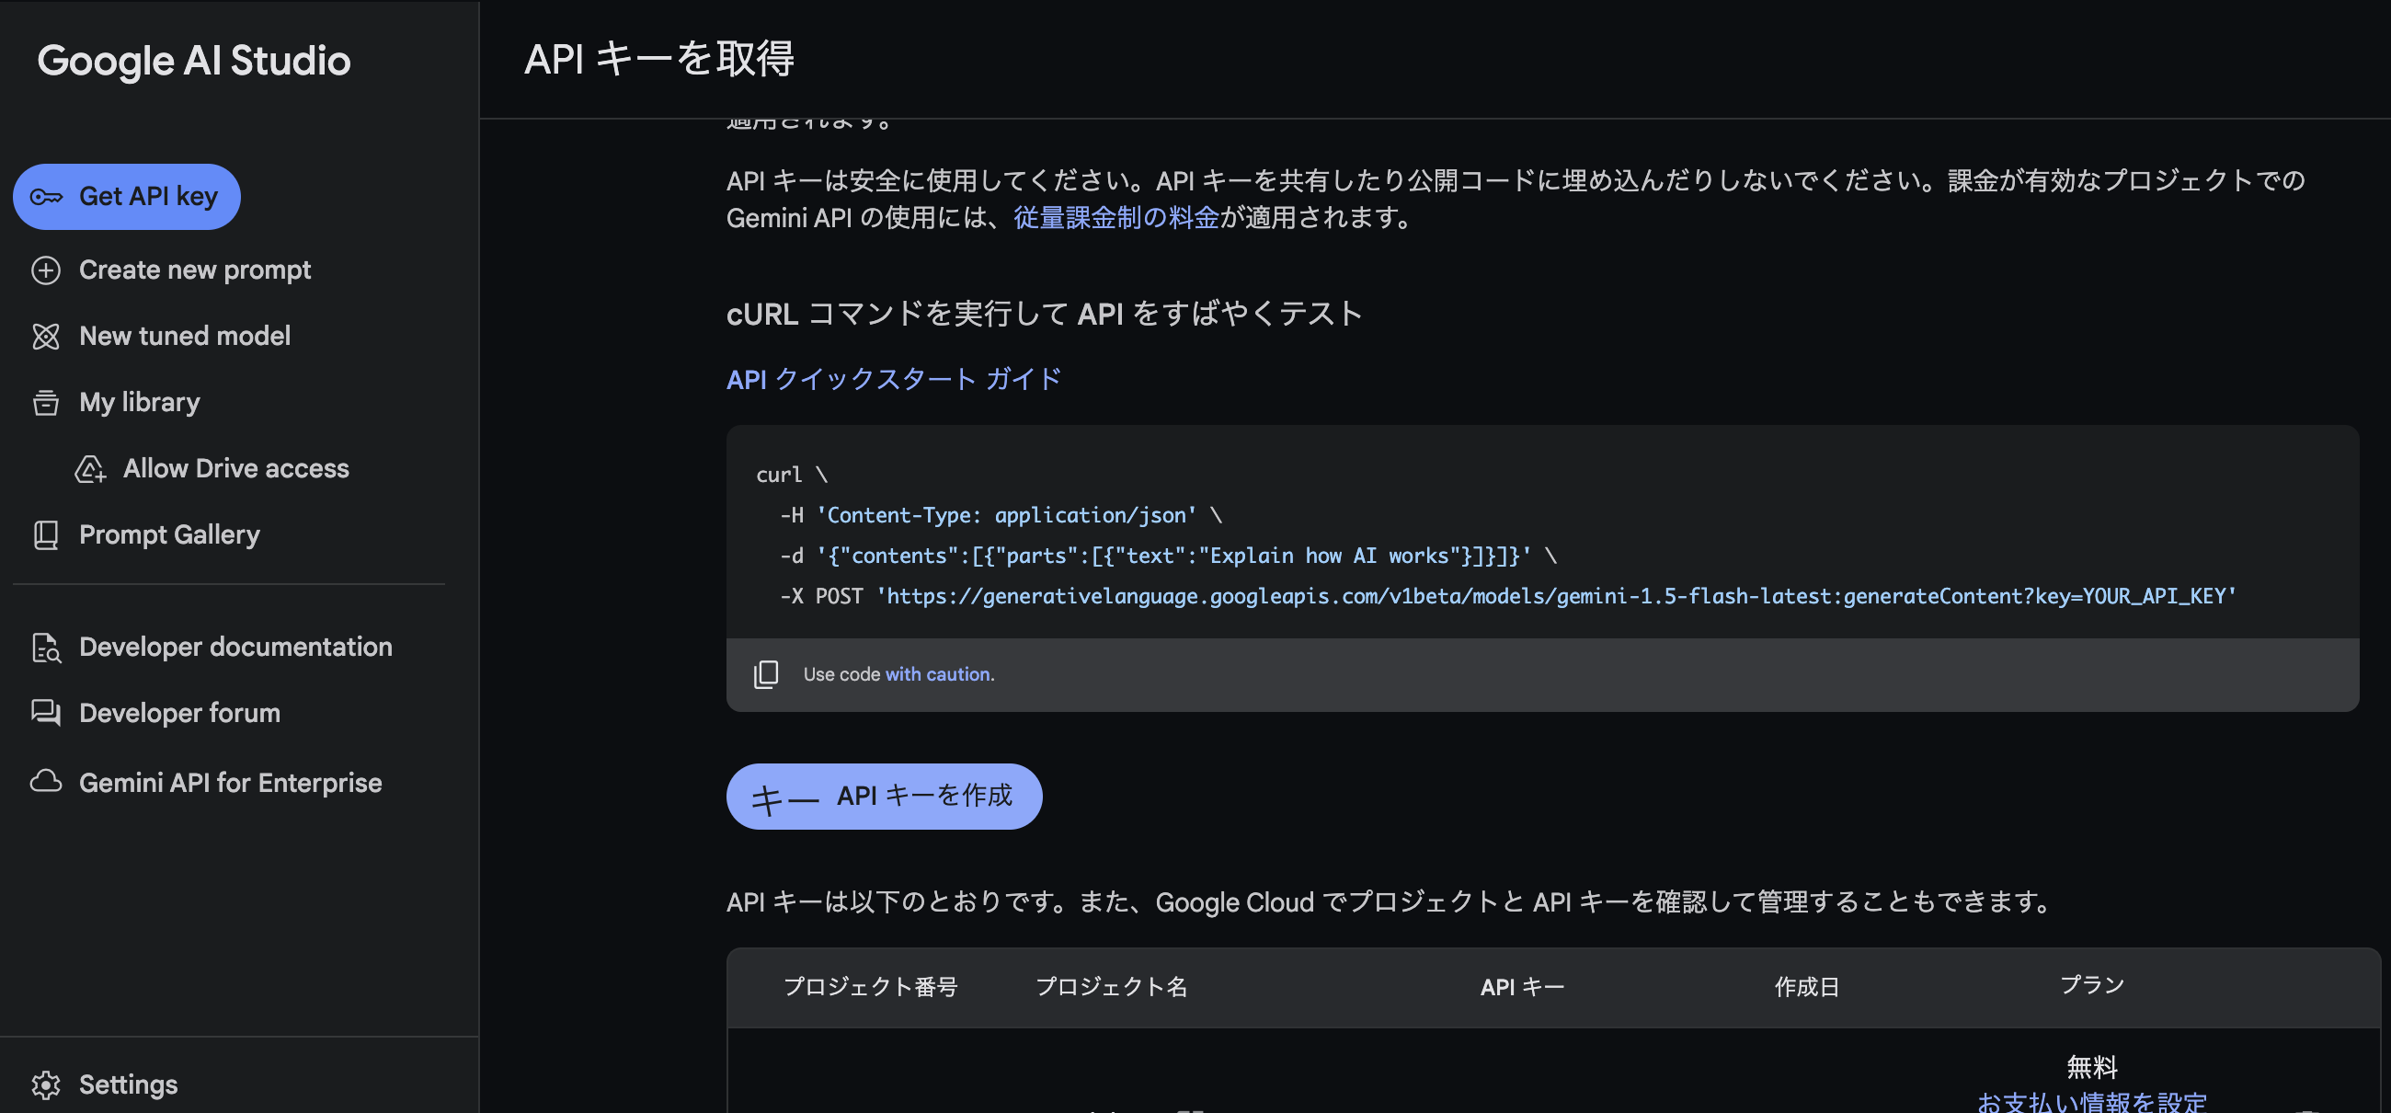The height and width of the screenshot is (1113, 2391).
Task: Select New tuned model menu item
Action: [x=185, y=336]
